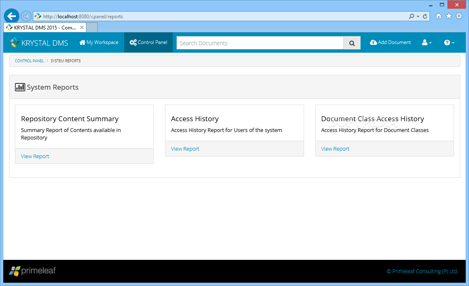The height and width of the screenshot is (286, 469).
Task: Maximize the browser window
Action: [x=442, y=5]
